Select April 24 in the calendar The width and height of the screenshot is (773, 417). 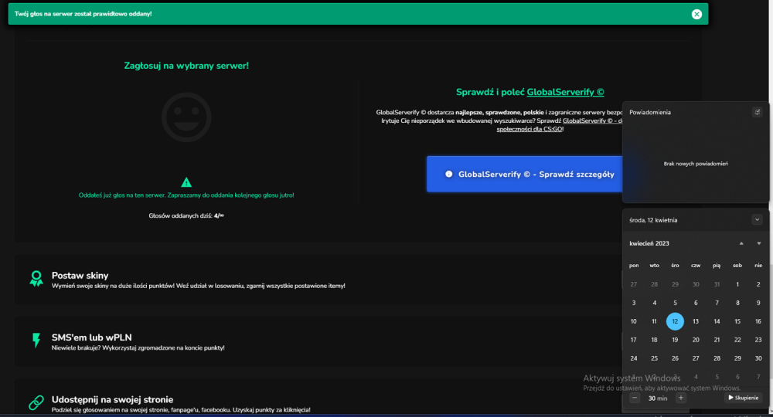634,358
